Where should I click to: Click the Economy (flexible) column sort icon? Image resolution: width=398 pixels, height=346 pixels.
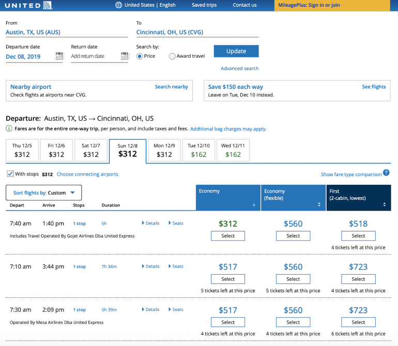click(x=318, y=205)
